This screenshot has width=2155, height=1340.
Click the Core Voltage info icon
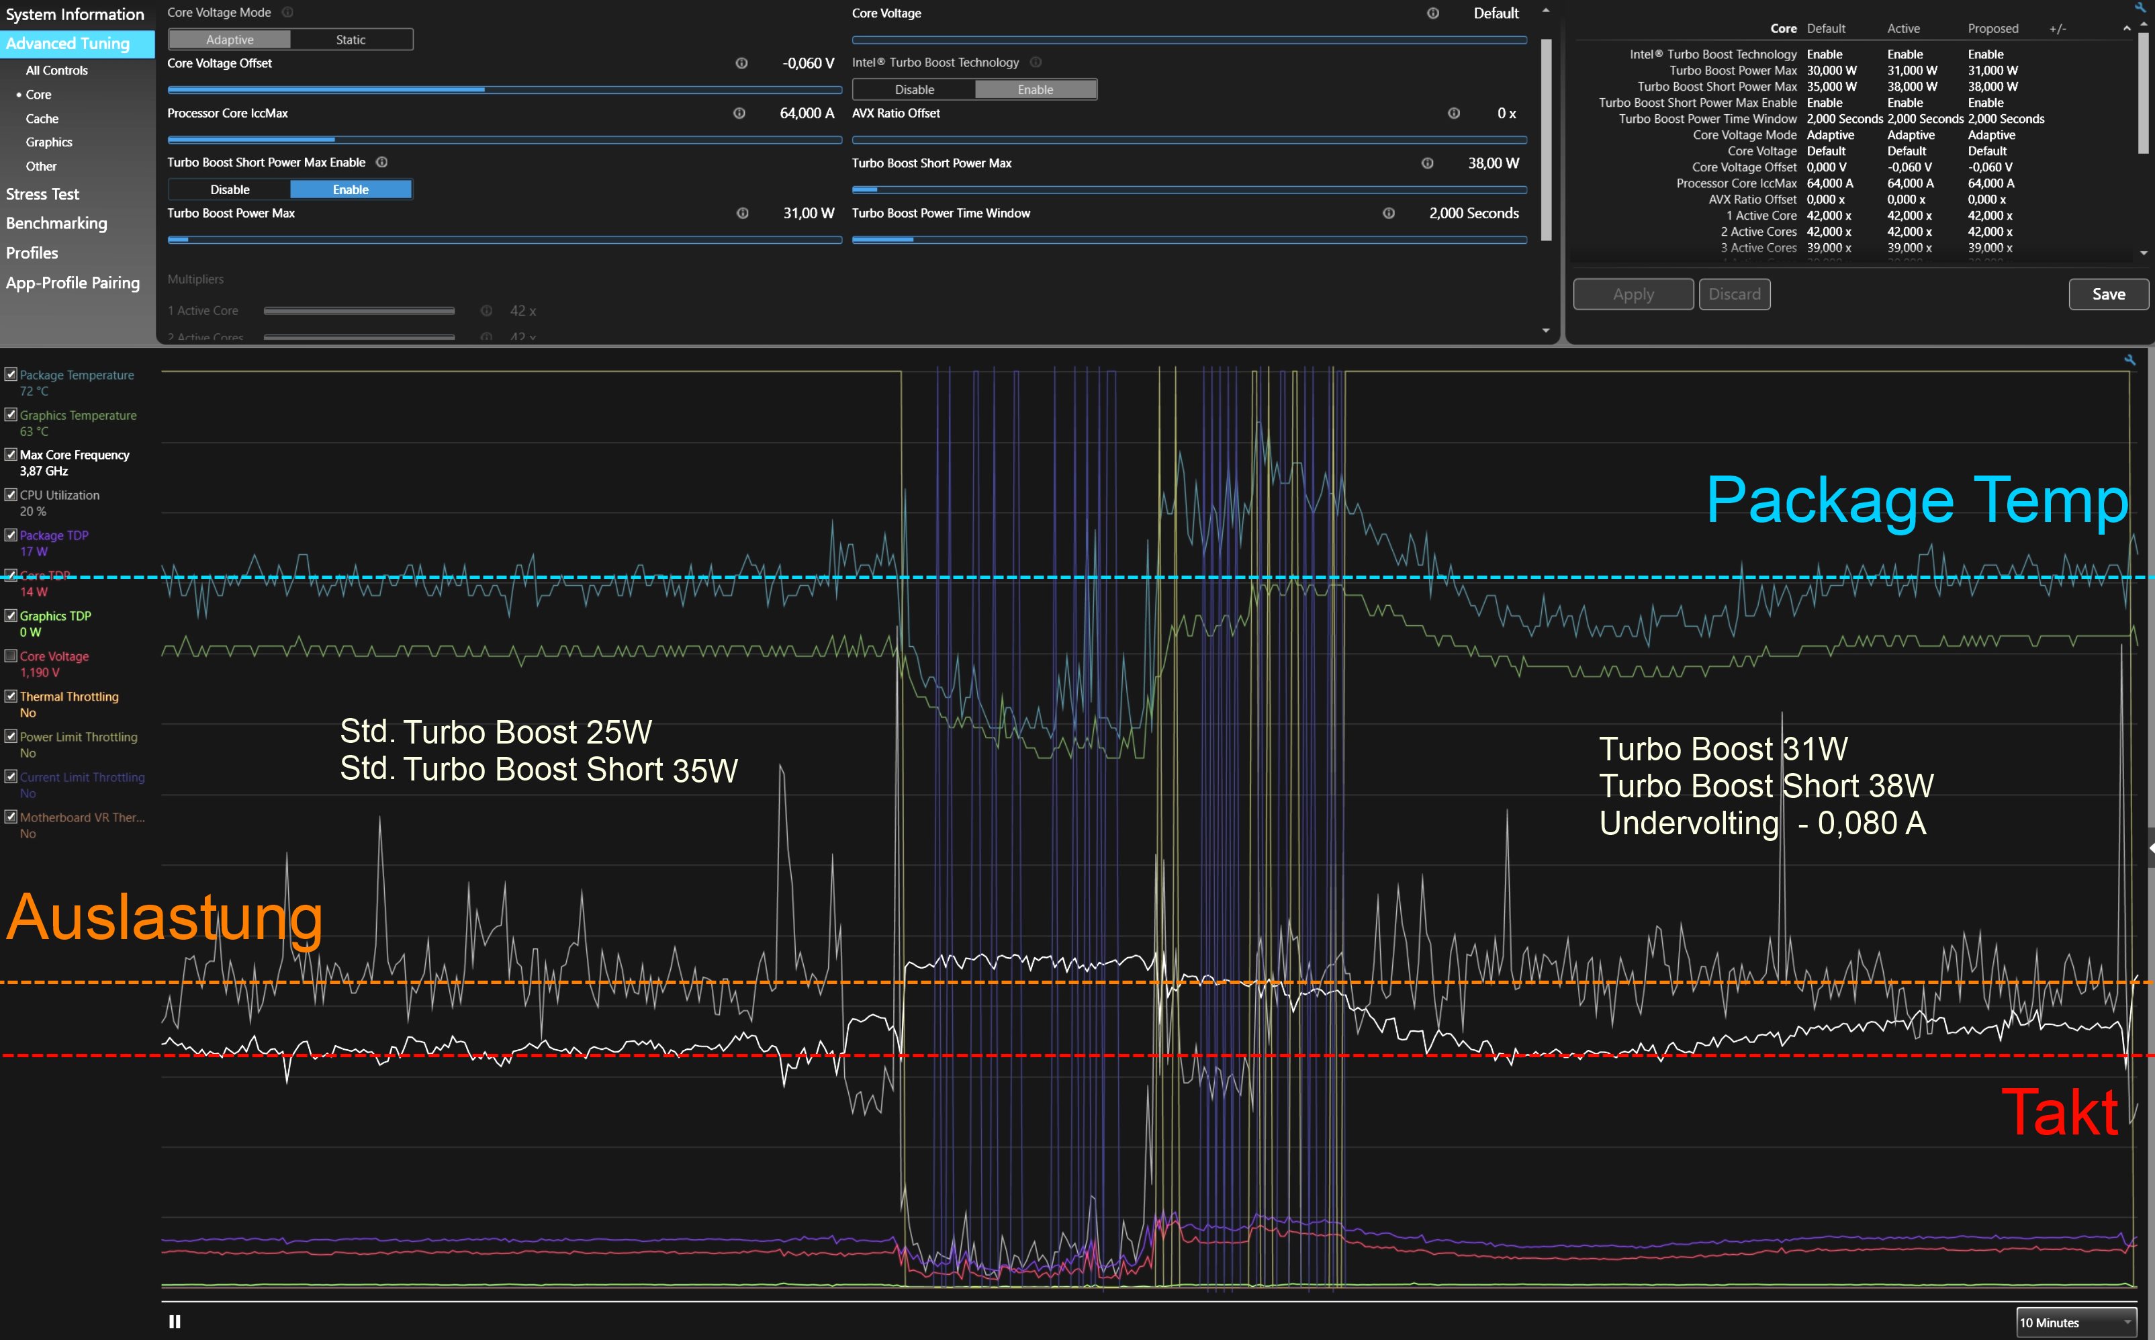[x=1433, y=13]
